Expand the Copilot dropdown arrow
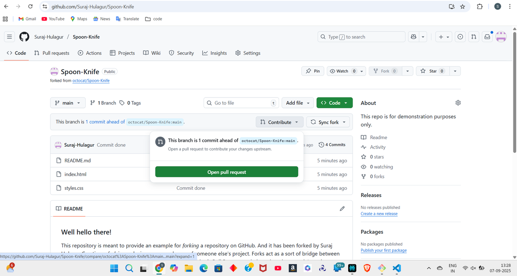 [x=423, y=37]
